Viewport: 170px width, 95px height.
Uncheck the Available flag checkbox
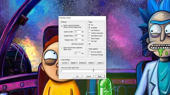tap(90, 27)
